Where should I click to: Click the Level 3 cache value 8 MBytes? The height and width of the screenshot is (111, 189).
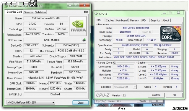[158, 78]
